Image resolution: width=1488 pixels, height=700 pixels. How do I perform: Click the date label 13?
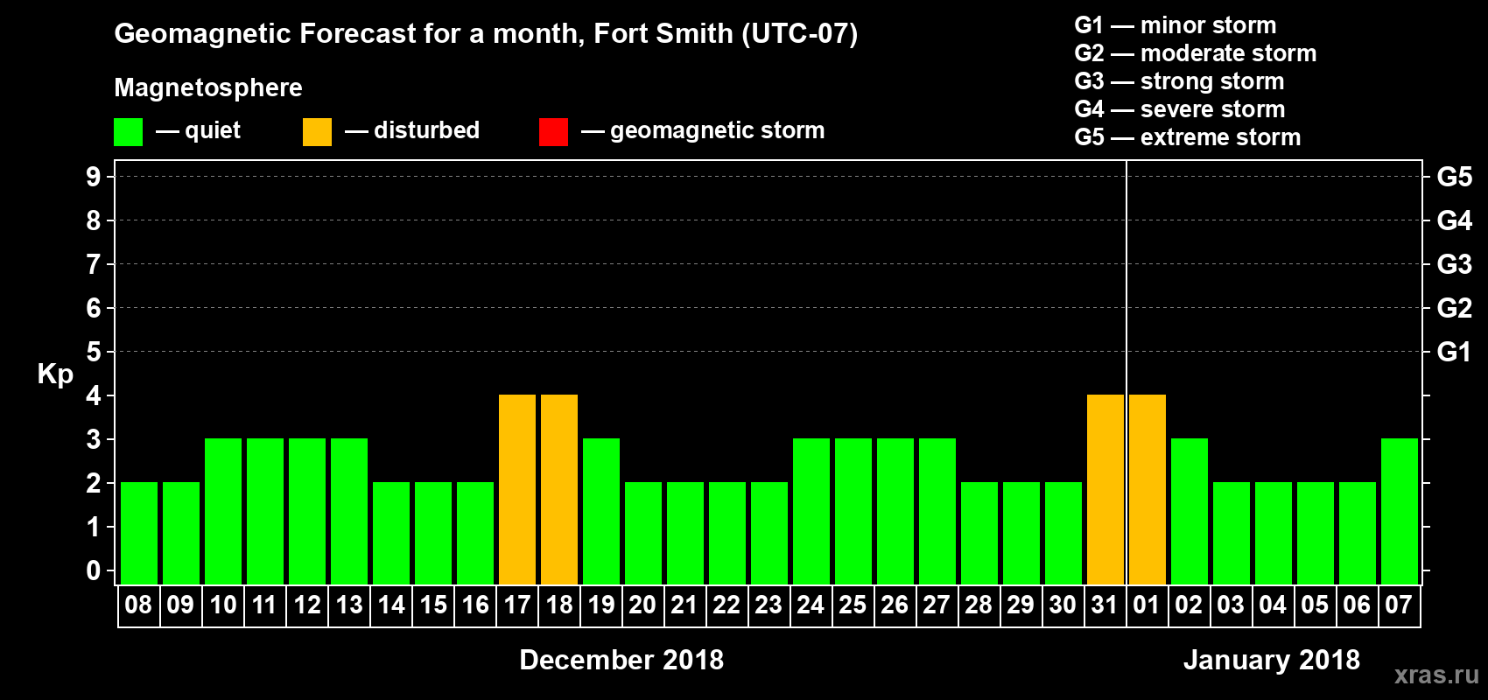coord(349,605)
